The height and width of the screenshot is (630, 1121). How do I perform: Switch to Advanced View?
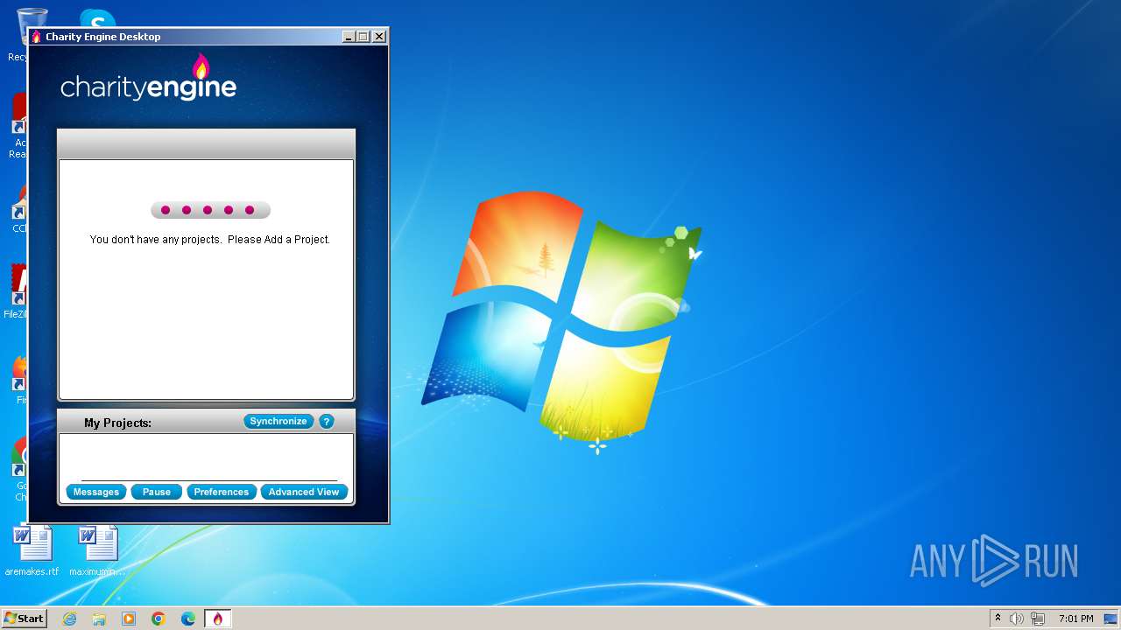pyautogui.click(x=304, y=492)
